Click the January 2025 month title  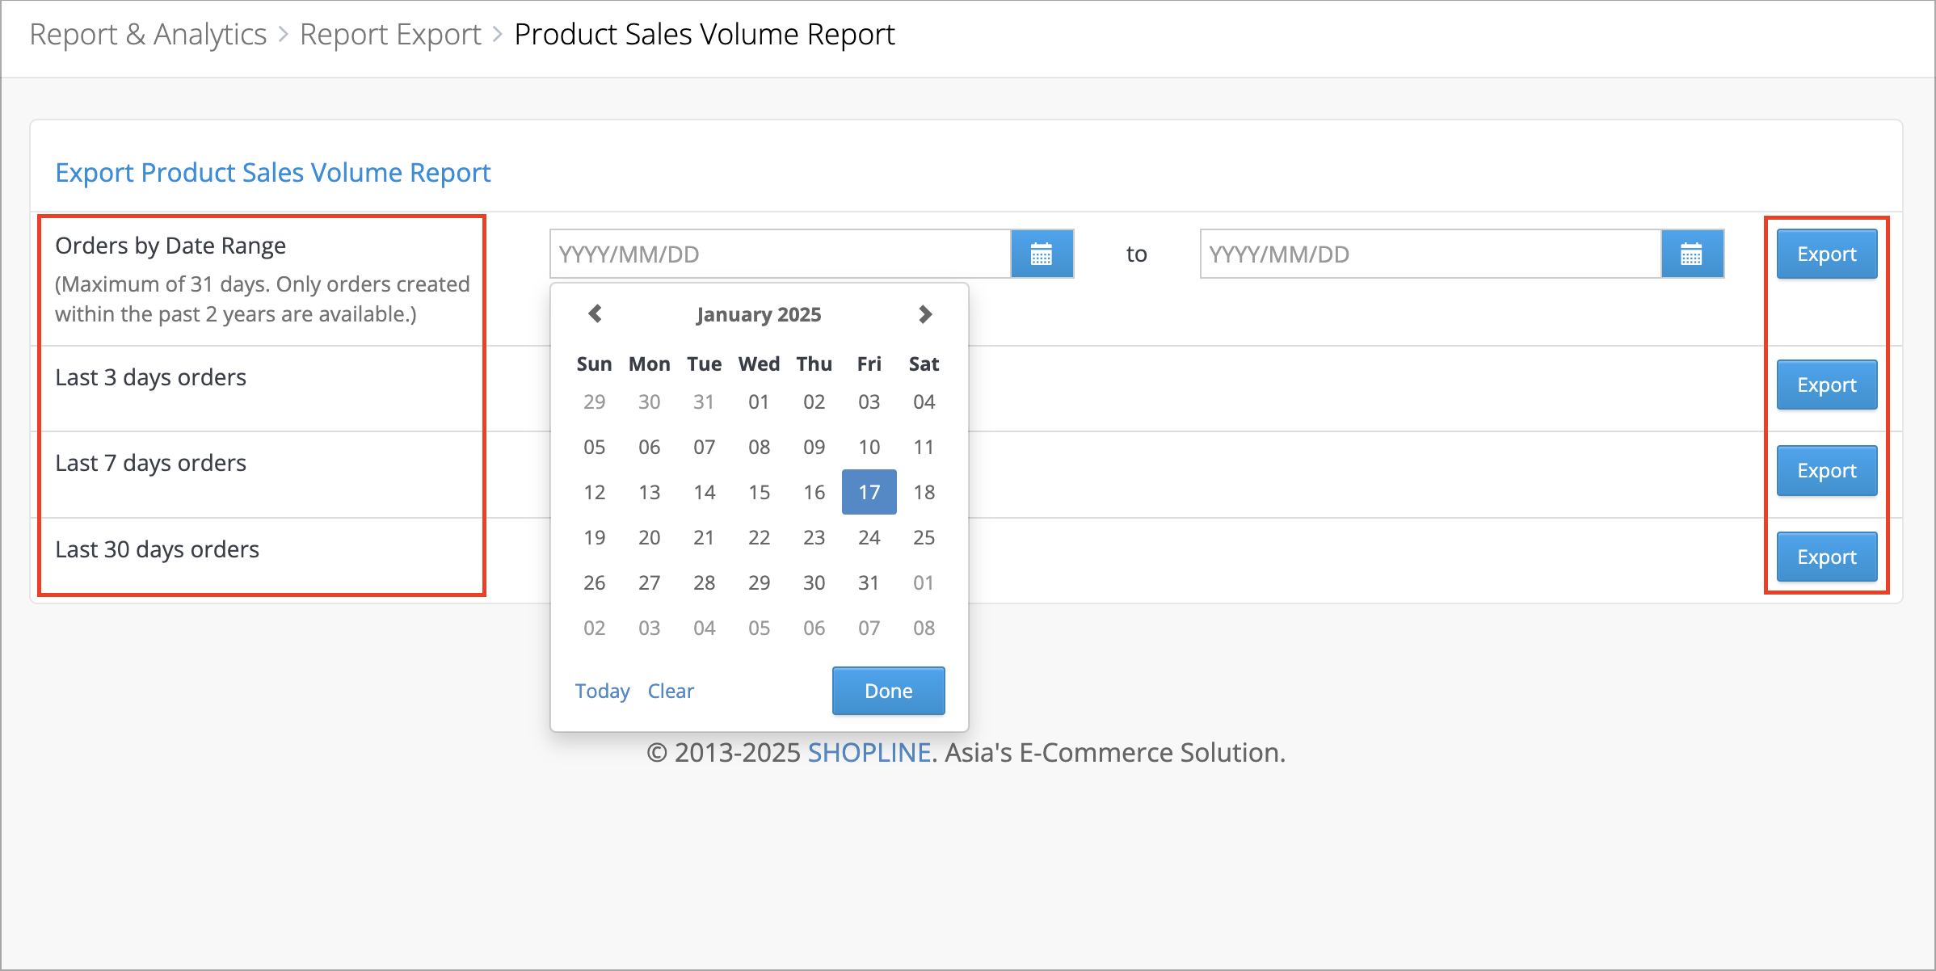point(759,314)
